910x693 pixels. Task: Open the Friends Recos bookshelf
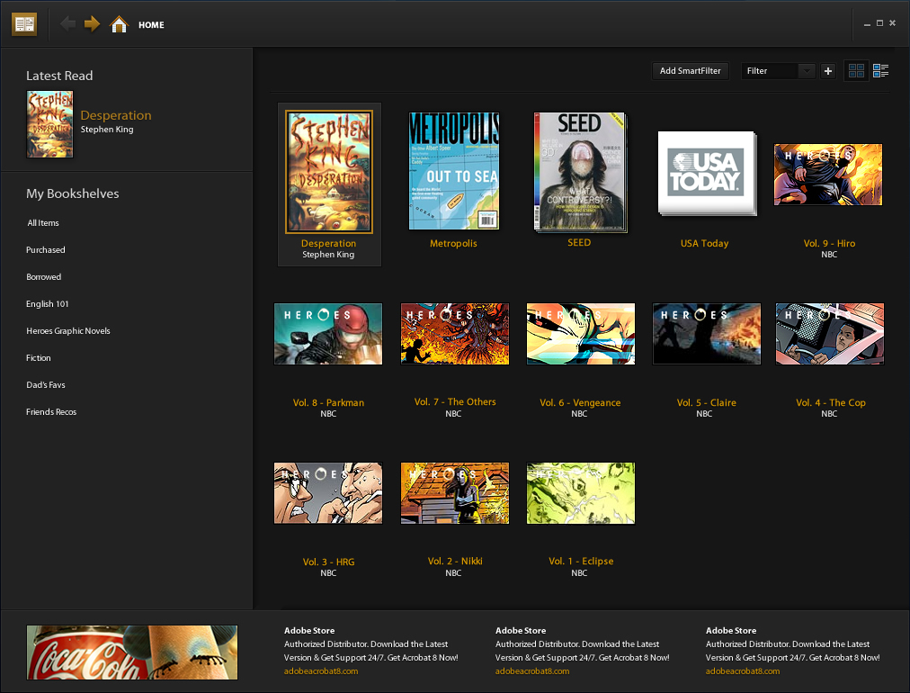[51, 412]
